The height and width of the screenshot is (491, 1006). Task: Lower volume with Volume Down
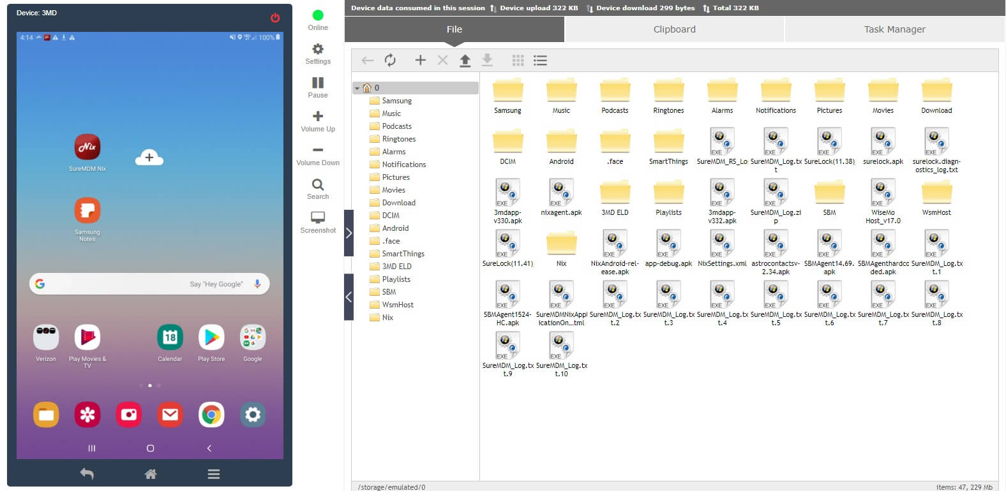(318, 155)
